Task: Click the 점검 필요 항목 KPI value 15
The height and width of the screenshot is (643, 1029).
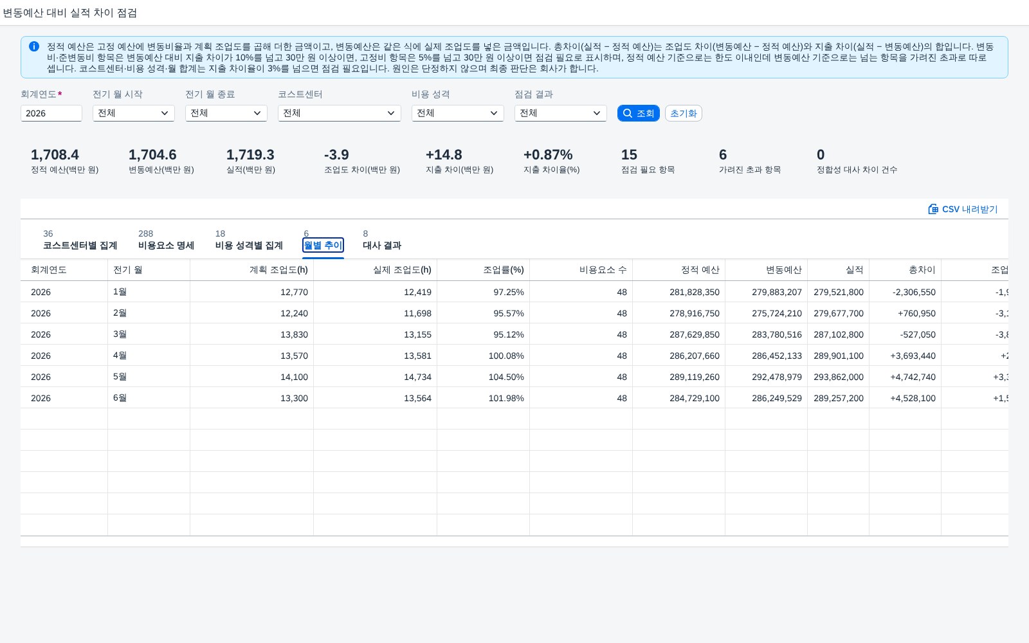Action: (x=629, y=155)
